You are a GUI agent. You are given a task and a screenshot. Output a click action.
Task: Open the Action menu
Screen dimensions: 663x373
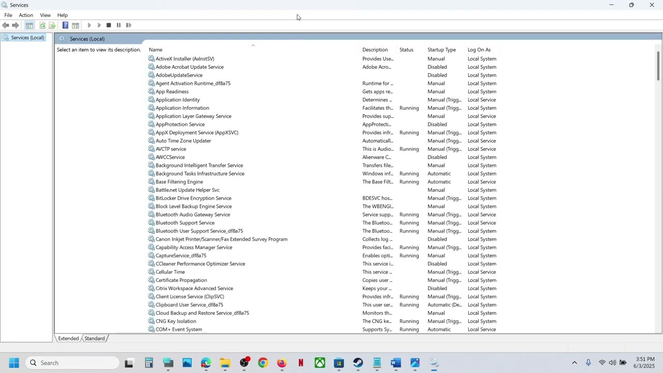[26, 15]
